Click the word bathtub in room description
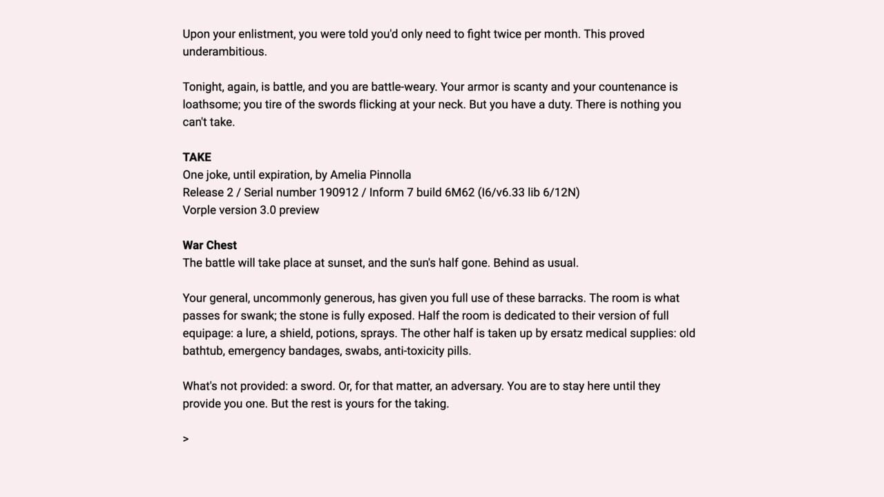 click(x=202, y=351)
